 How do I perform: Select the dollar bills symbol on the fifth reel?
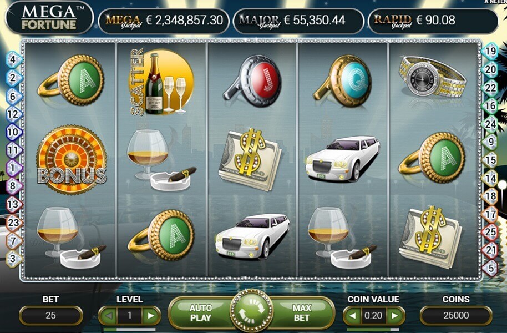point(430,237)
